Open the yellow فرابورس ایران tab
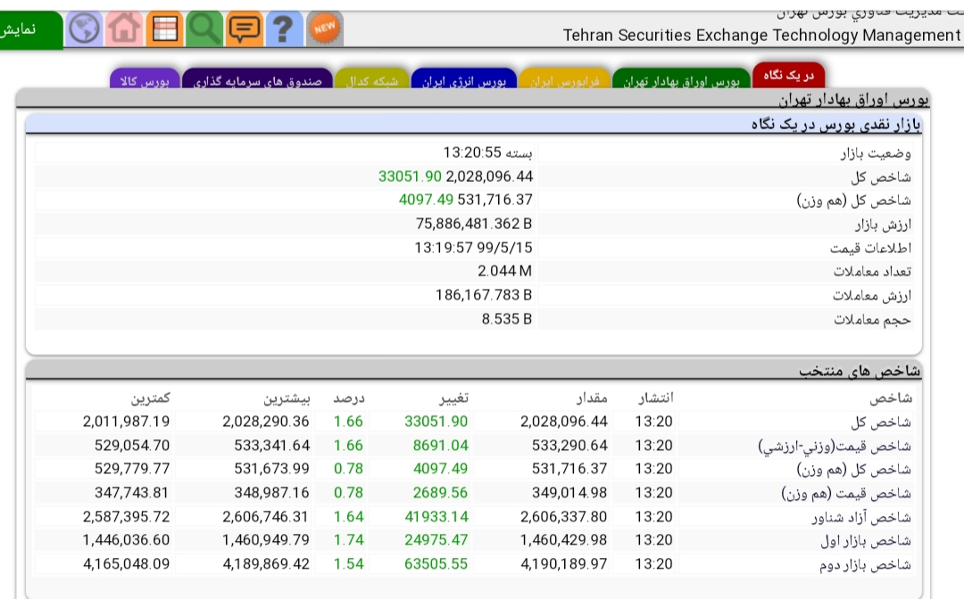The image size is (964, 599). pyautogui.click(x=565, y=81)
